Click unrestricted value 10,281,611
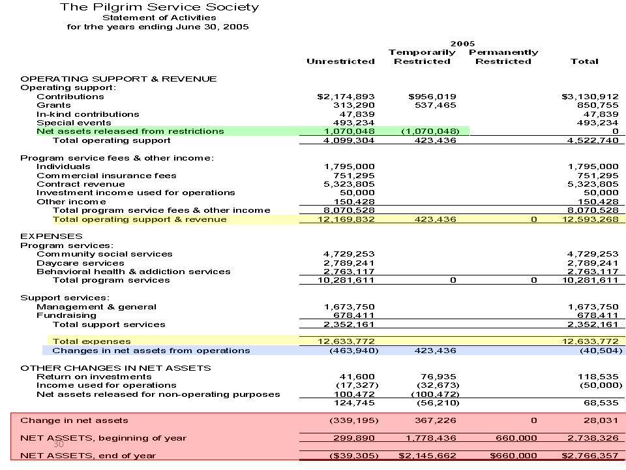626x470 pixels. pos(346,280)
